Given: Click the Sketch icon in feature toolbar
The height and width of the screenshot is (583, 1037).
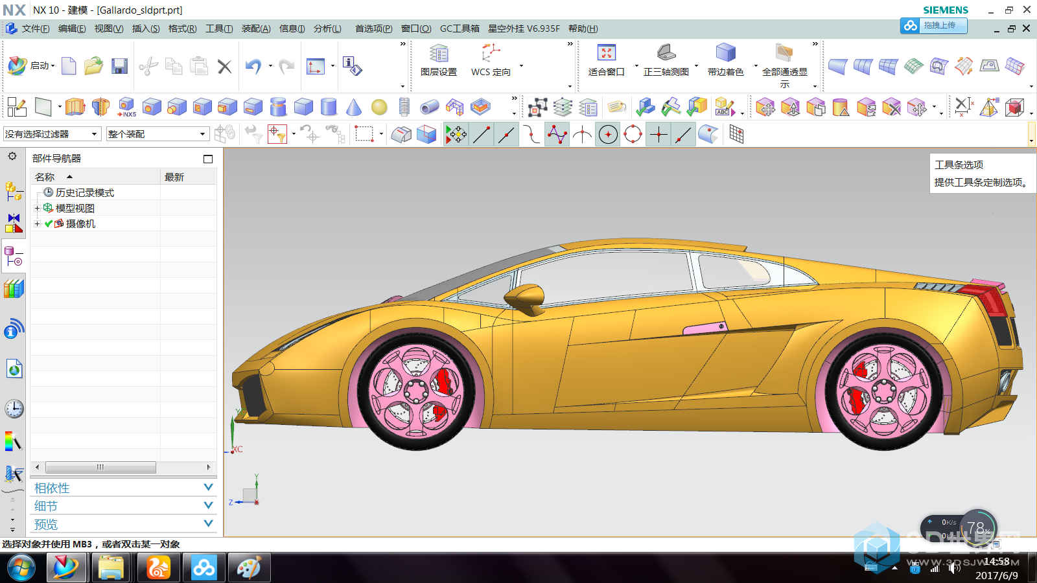Looking at the screenshot, I should point(17,107).
